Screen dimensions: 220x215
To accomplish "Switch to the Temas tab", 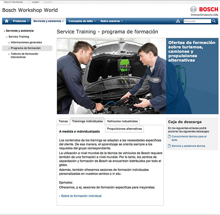I will [63, 121].
